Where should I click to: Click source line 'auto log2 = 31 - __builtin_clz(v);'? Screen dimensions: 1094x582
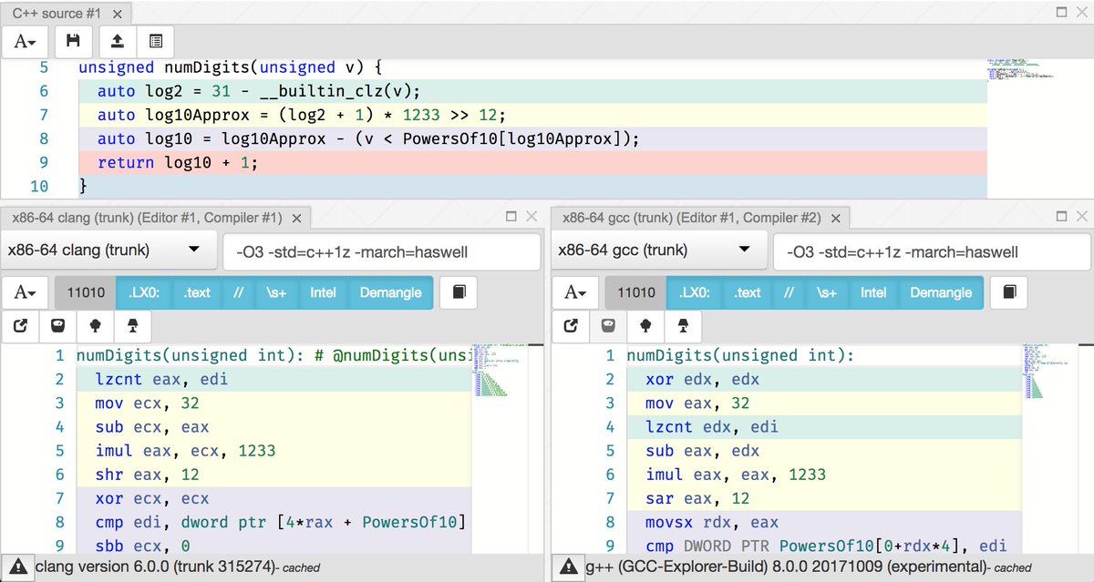point(259,91)
